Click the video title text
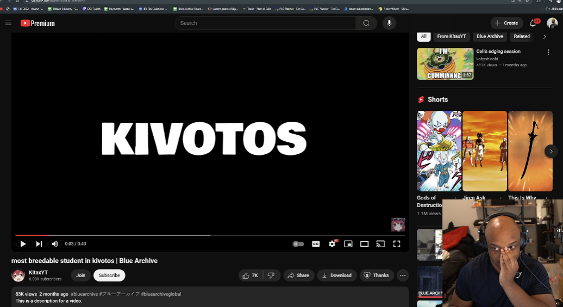This screenshot has width=563, height=307. [x=84, y=261]
